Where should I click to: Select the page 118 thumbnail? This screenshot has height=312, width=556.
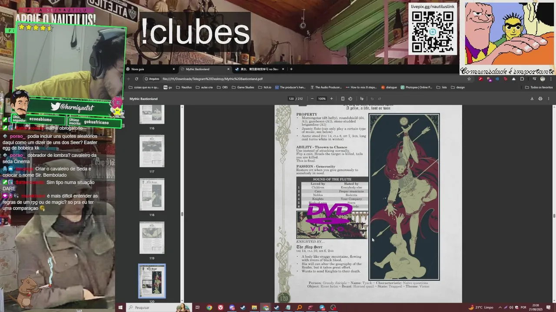tap(152, 194)
